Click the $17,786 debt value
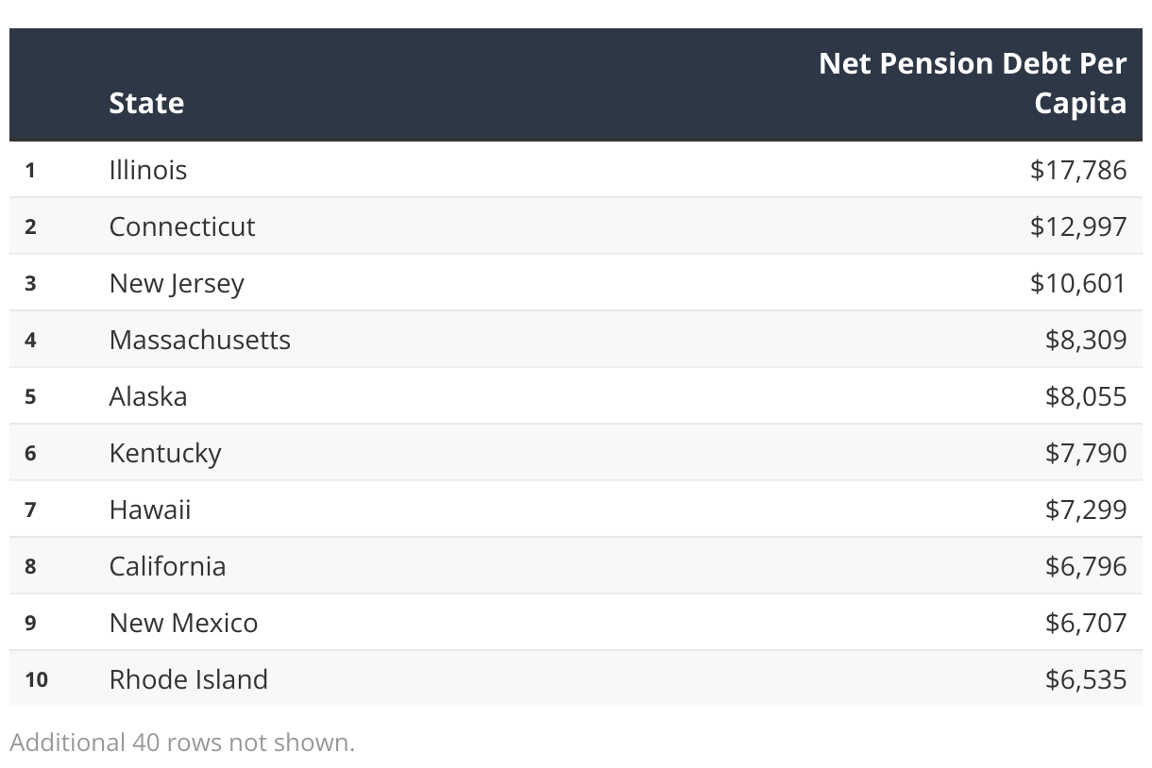1152x768 pixels. click(1078, 170)
